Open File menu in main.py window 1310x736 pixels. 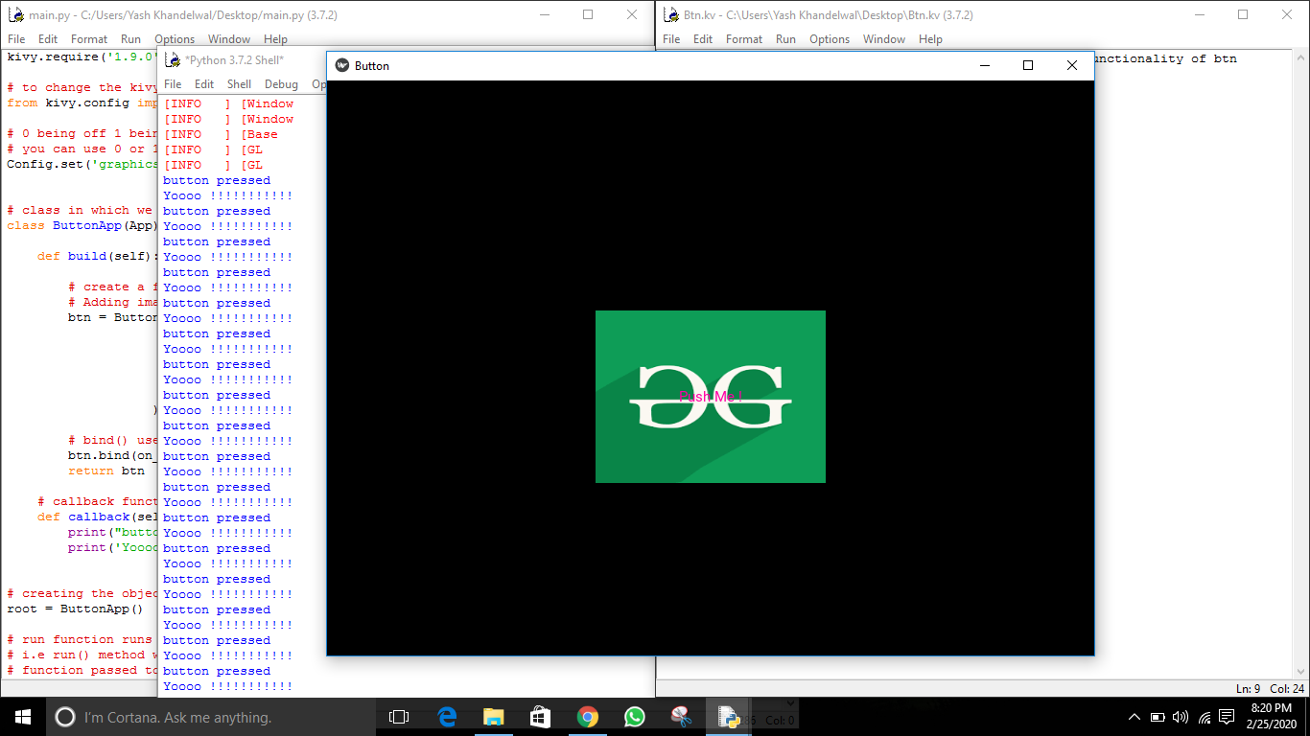(16, 39)
